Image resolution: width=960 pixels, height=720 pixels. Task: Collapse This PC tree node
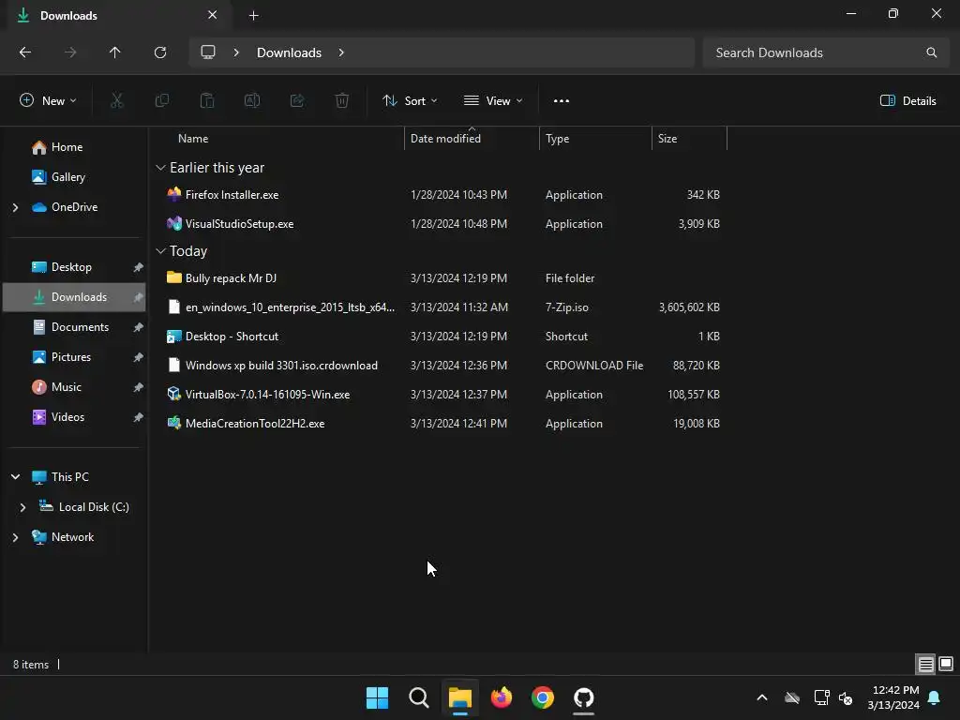point(15,477)
